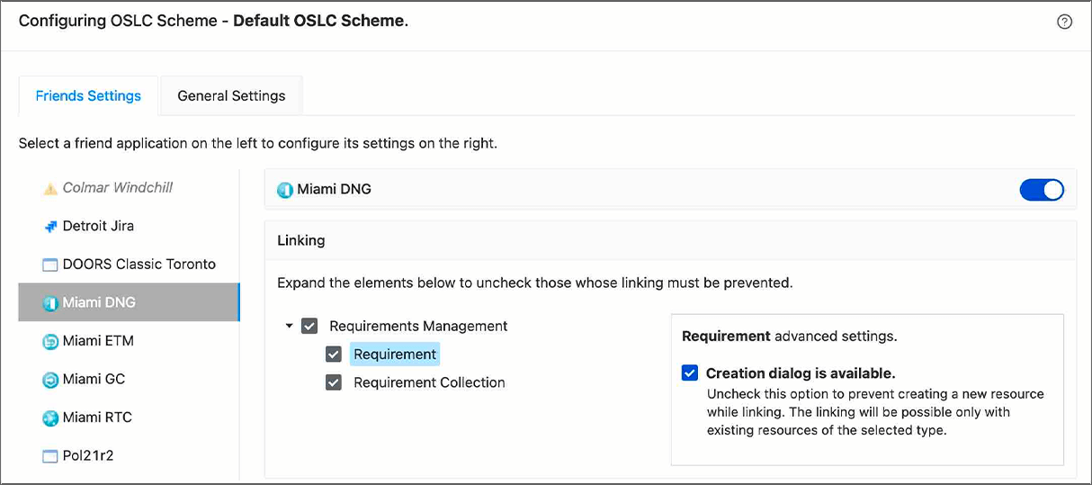Click the Miami DNG panel title text
This screenshot has width=1092, height=485.
pos(334,189)
